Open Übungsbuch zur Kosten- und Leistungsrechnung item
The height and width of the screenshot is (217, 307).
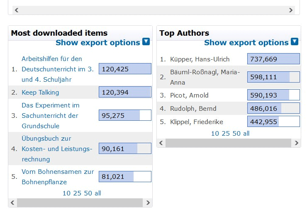(x=57, y=149)
